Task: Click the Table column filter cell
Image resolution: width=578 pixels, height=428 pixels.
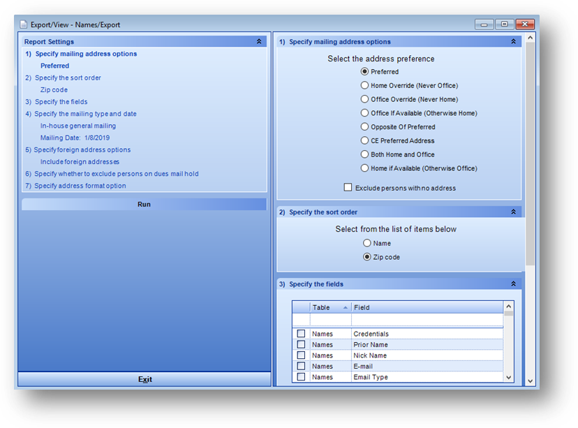Action: [331, 320]
